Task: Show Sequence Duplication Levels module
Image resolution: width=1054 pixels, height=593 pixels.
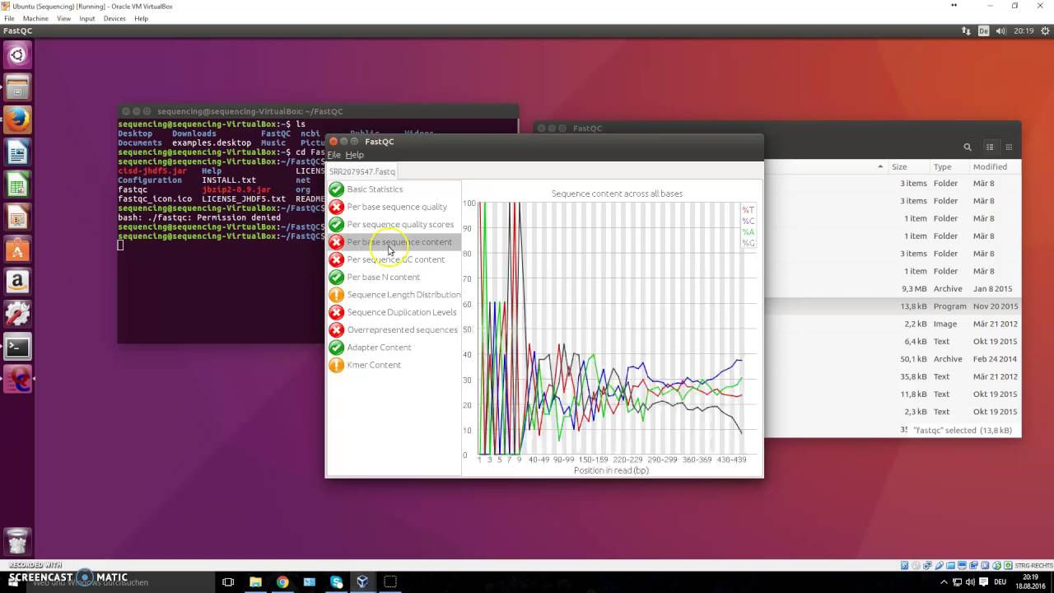Action: point(394,312)
